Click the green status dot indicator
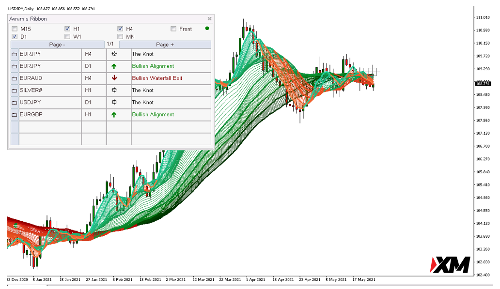 click(207, 29)
